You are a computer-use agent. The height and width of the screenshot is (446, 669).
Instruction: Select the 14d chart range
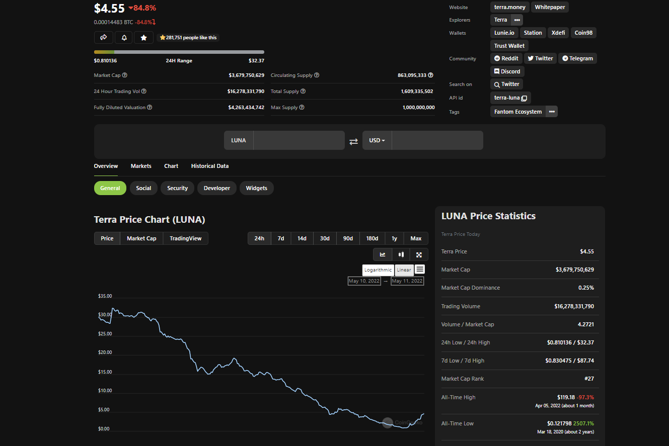pyautogui.click(x=302, y=238)
